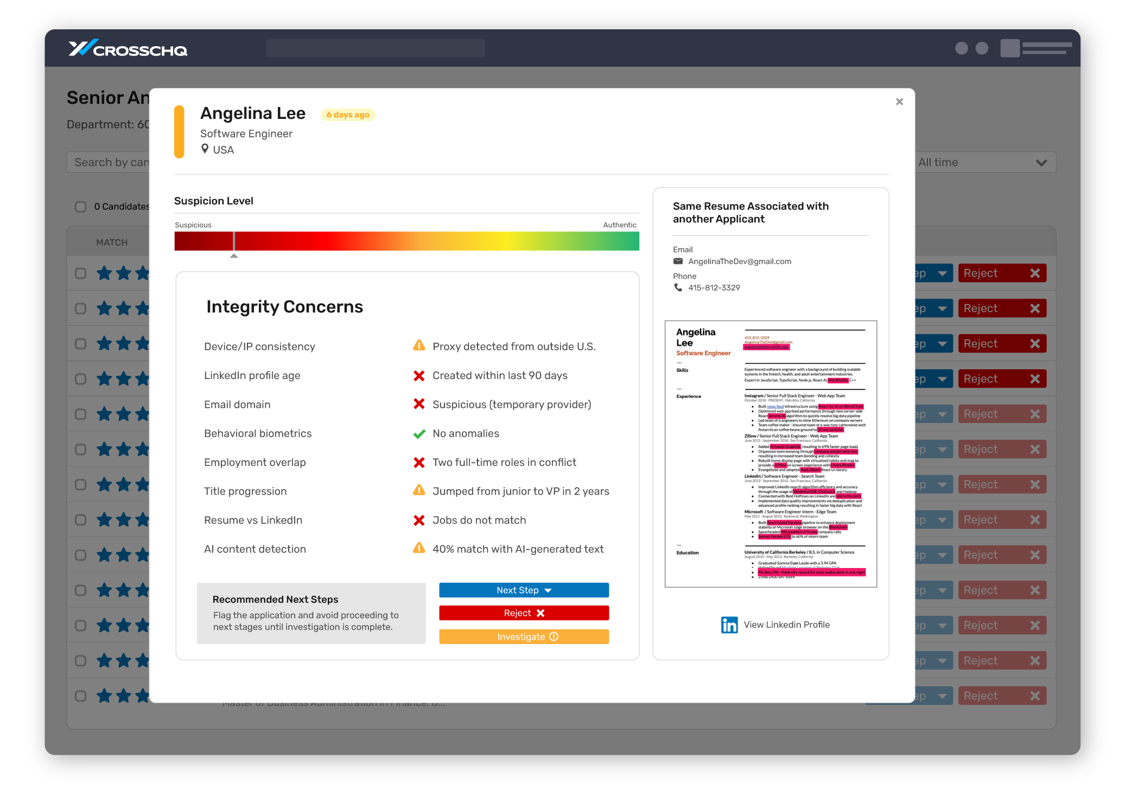
Task: Click green checkmark beside No anomalies
Action: [x=419, y=434]
